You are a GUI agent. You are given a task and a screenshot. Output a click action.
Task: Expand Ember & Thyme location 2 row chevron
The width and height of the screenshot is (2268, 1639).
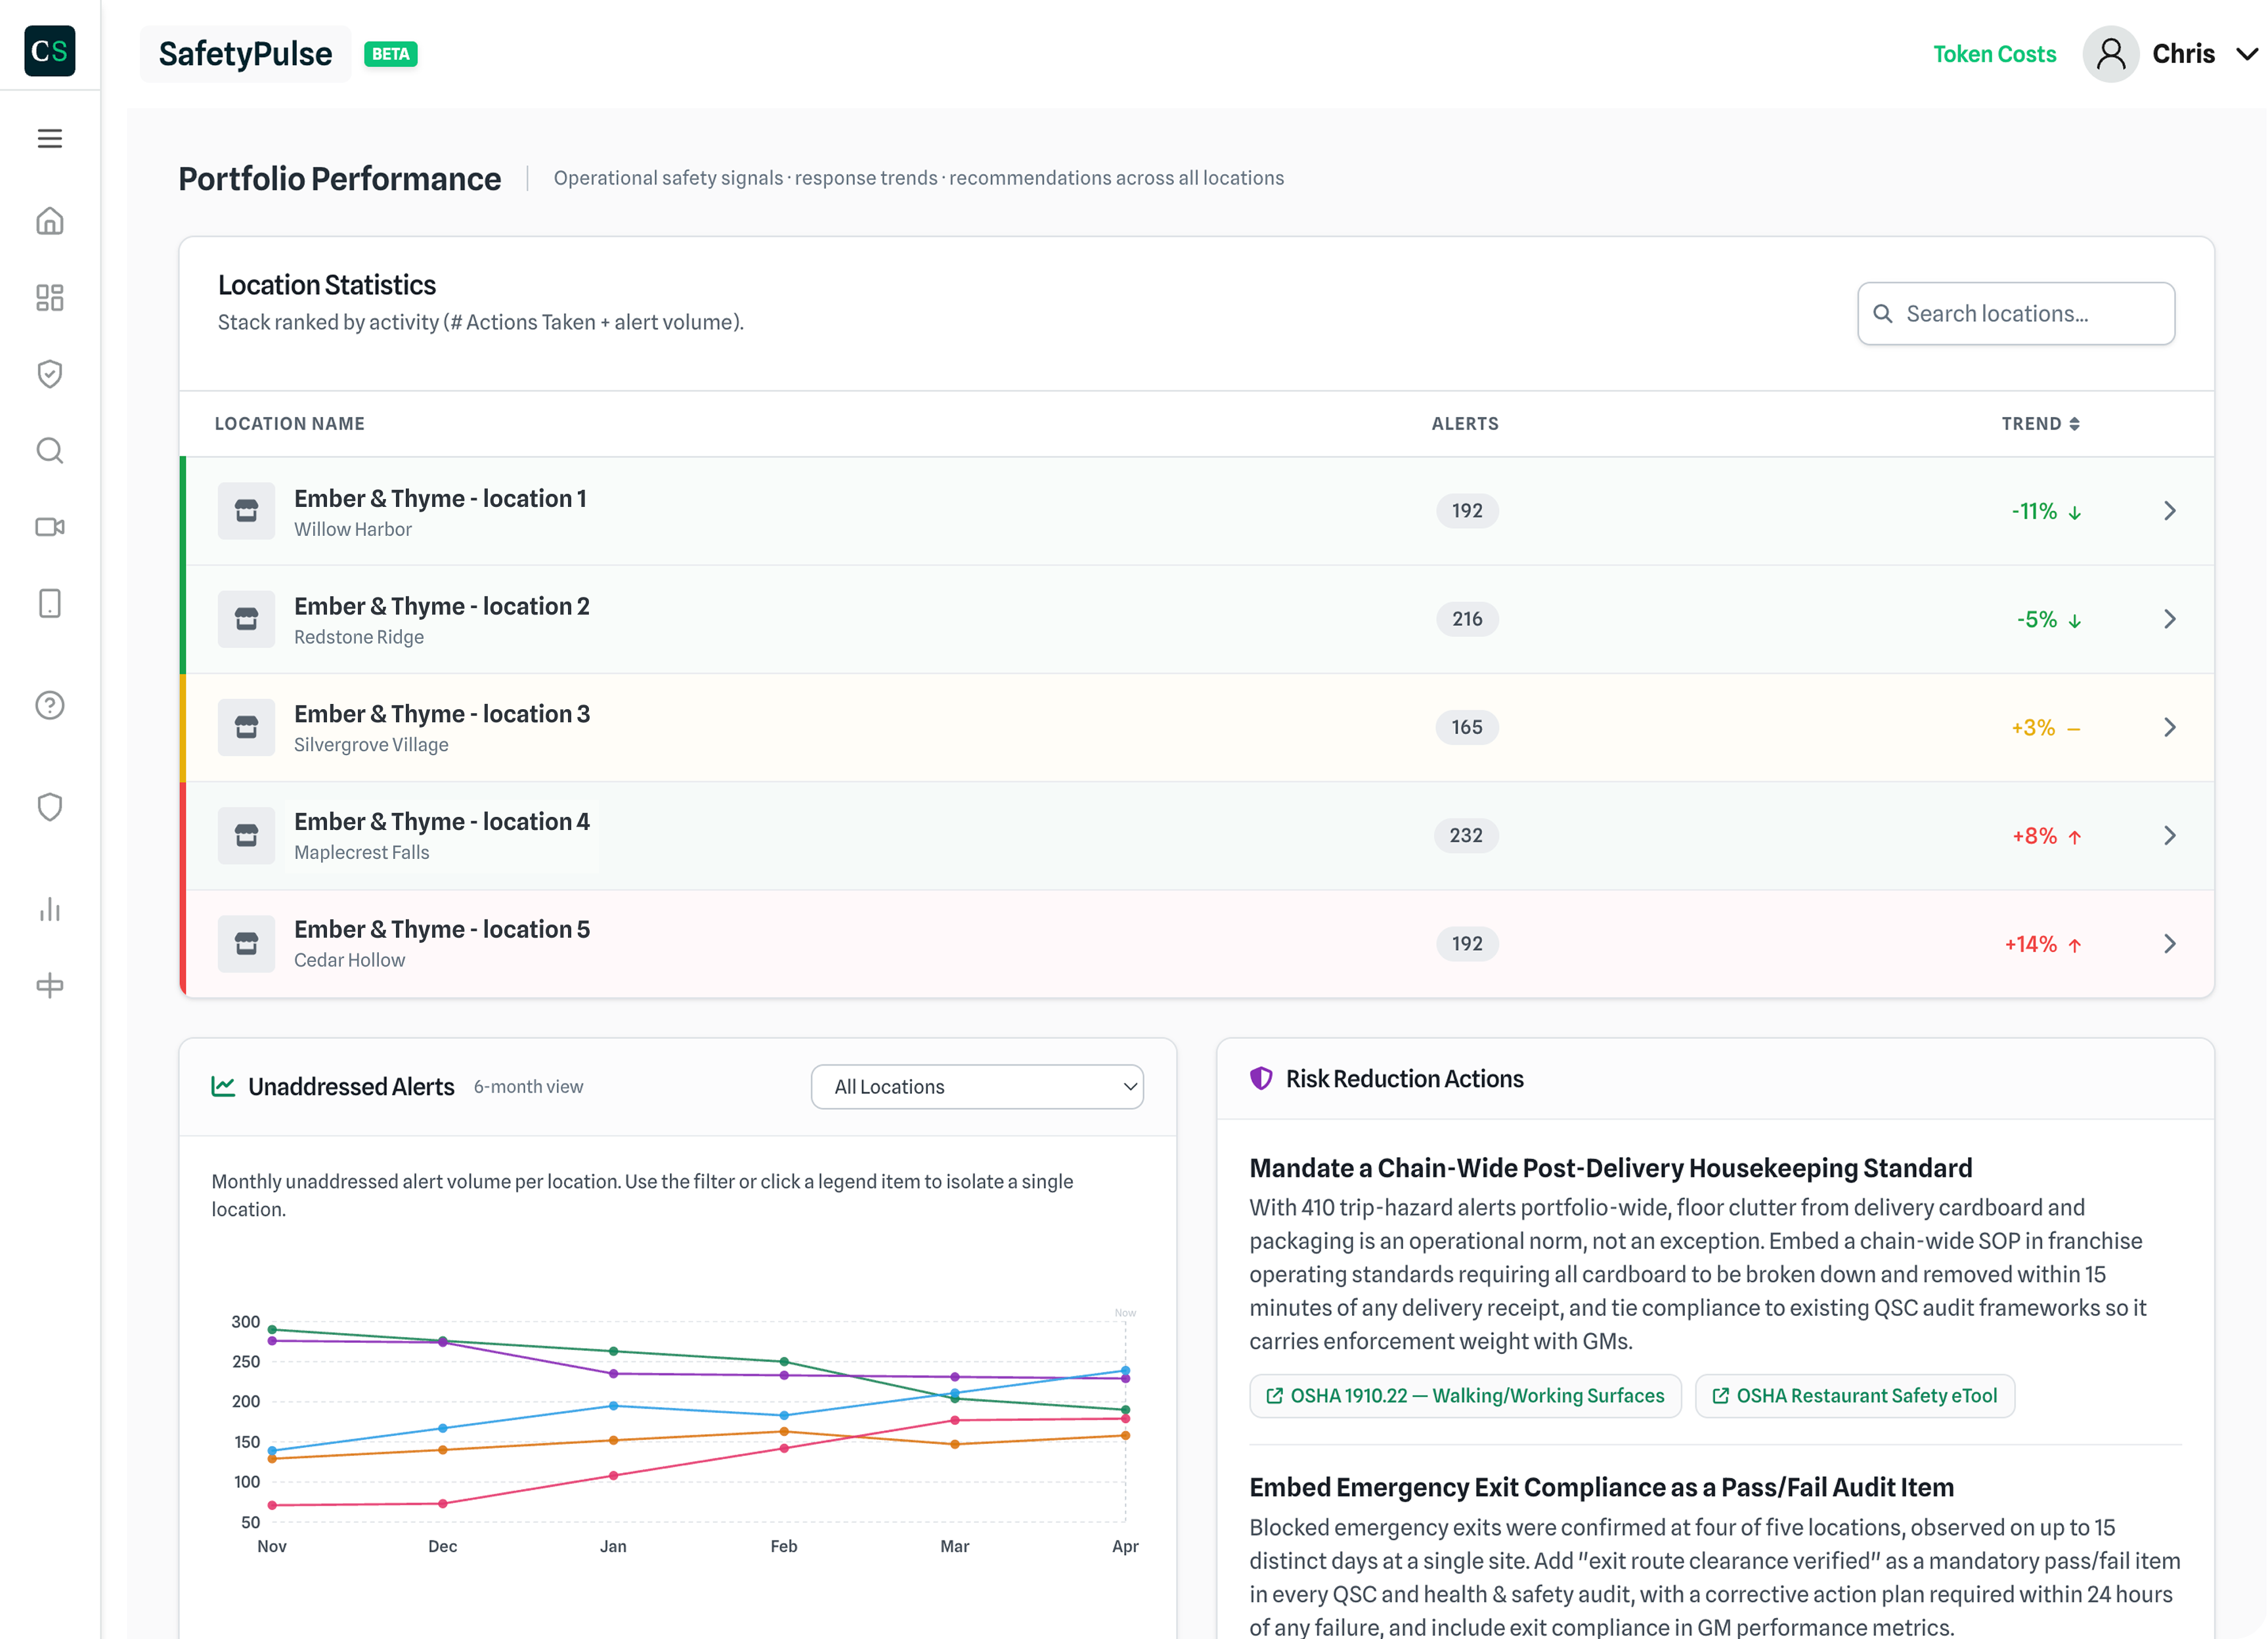[2169, 619]
